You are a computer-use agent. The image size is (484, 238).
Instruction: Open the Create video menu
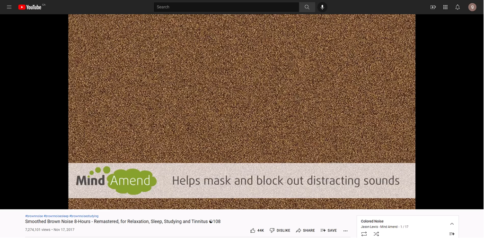coord(433,7)
